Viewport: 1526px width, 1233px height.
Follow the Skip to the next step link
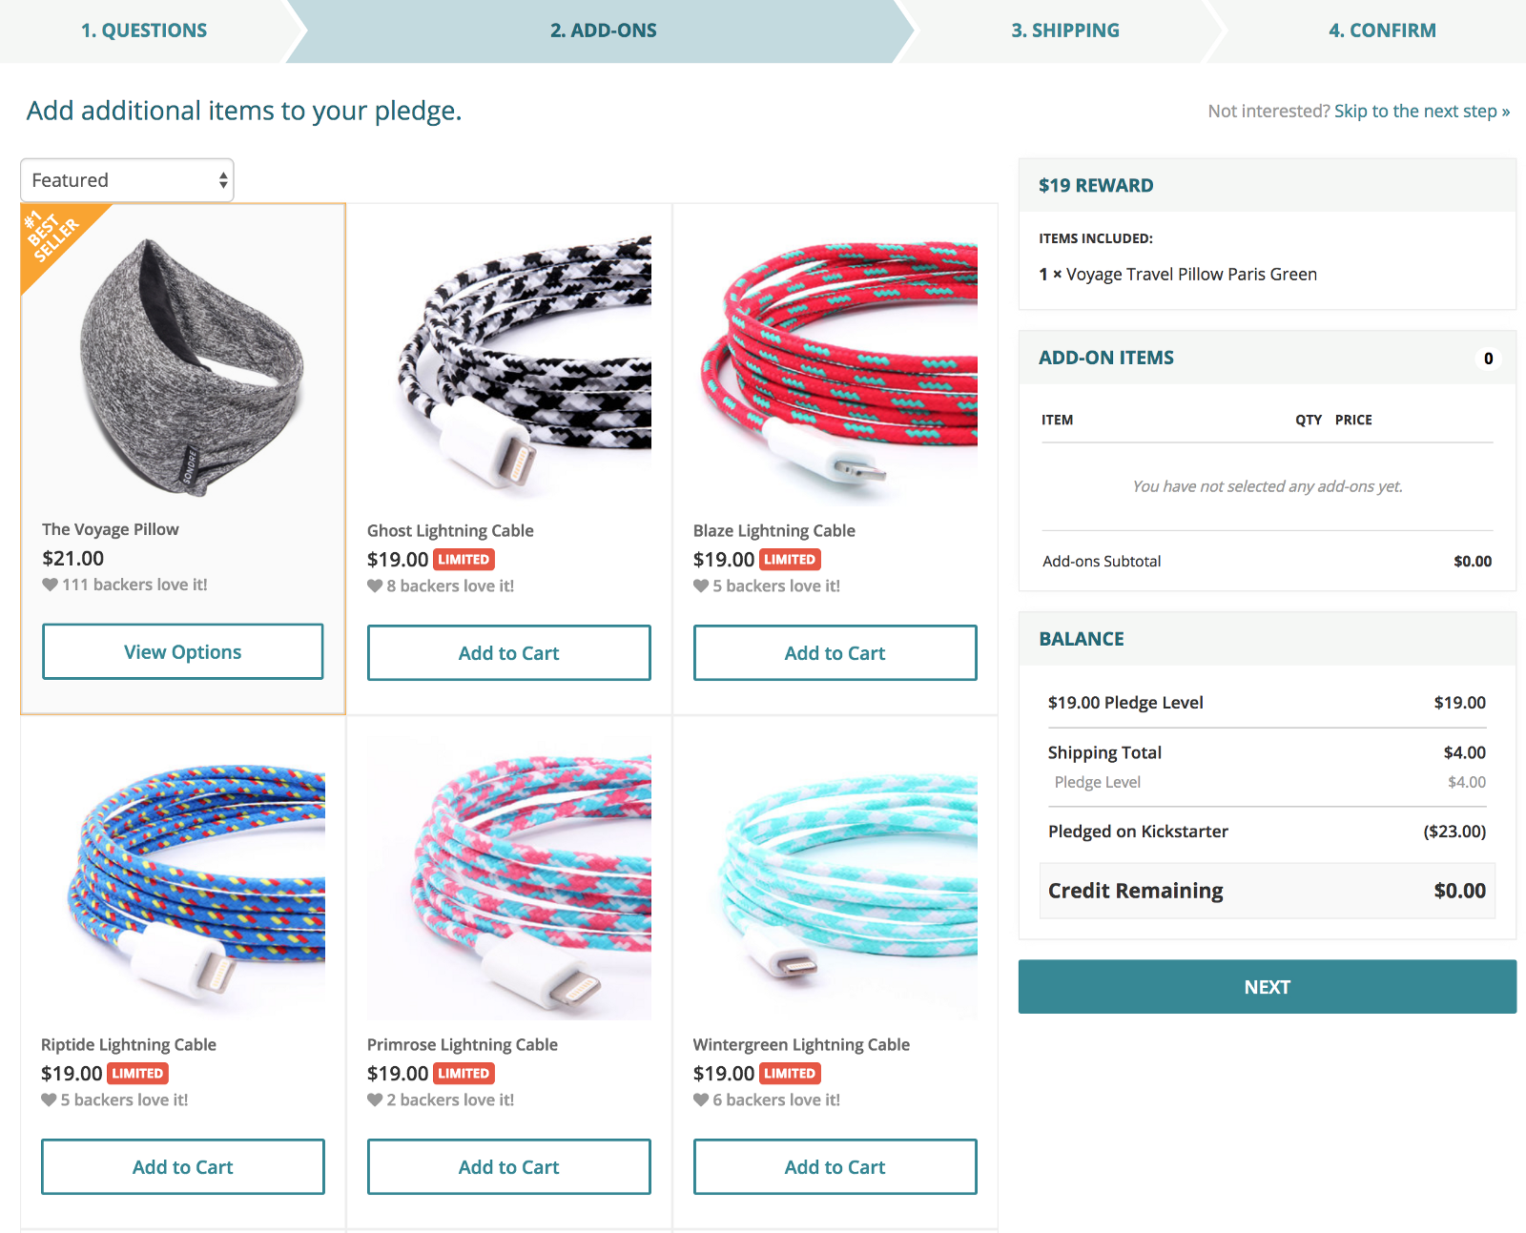coord(1421,112)
